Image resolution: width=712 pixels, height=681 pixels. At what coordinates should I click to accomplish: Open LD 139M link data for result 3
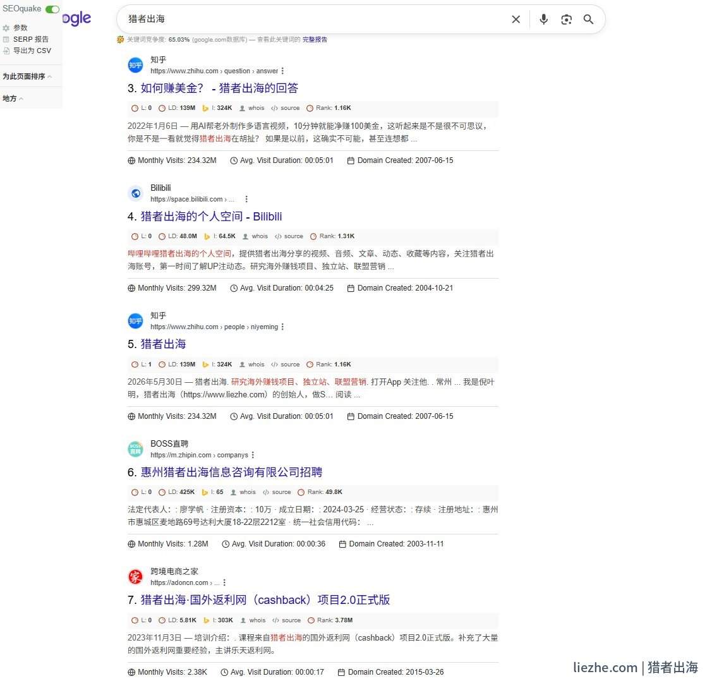[x=177, y=108]
